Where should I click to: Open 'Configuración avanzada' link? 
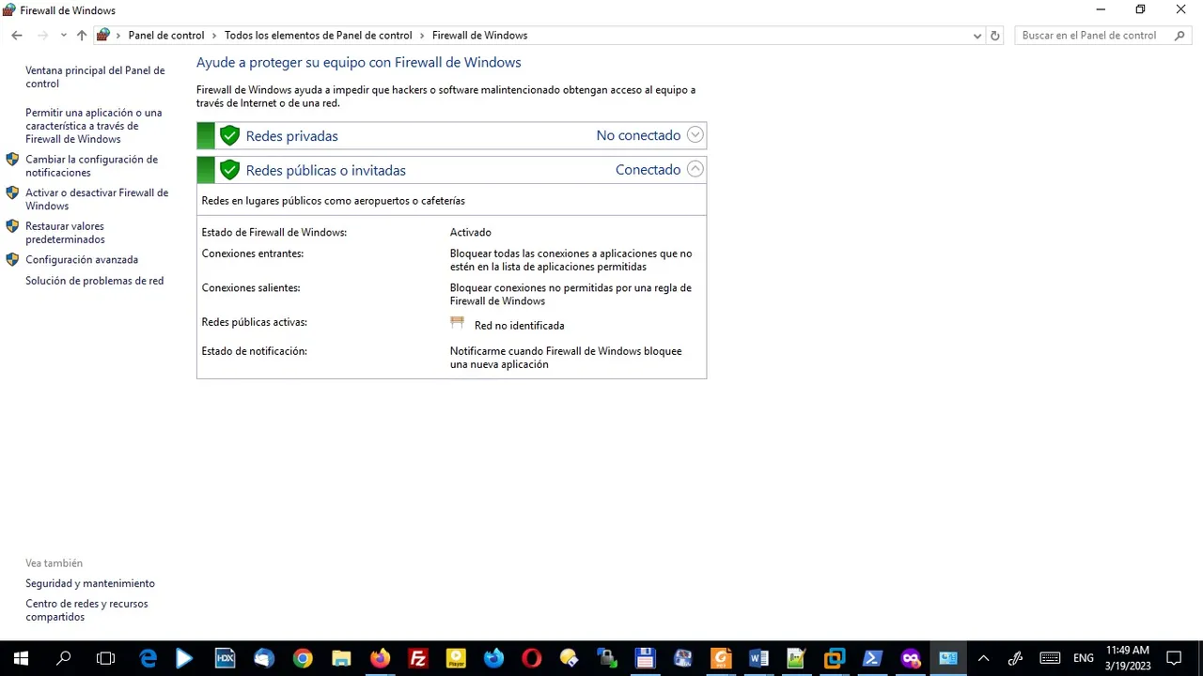pyautogui.click(x=82, y=260)
